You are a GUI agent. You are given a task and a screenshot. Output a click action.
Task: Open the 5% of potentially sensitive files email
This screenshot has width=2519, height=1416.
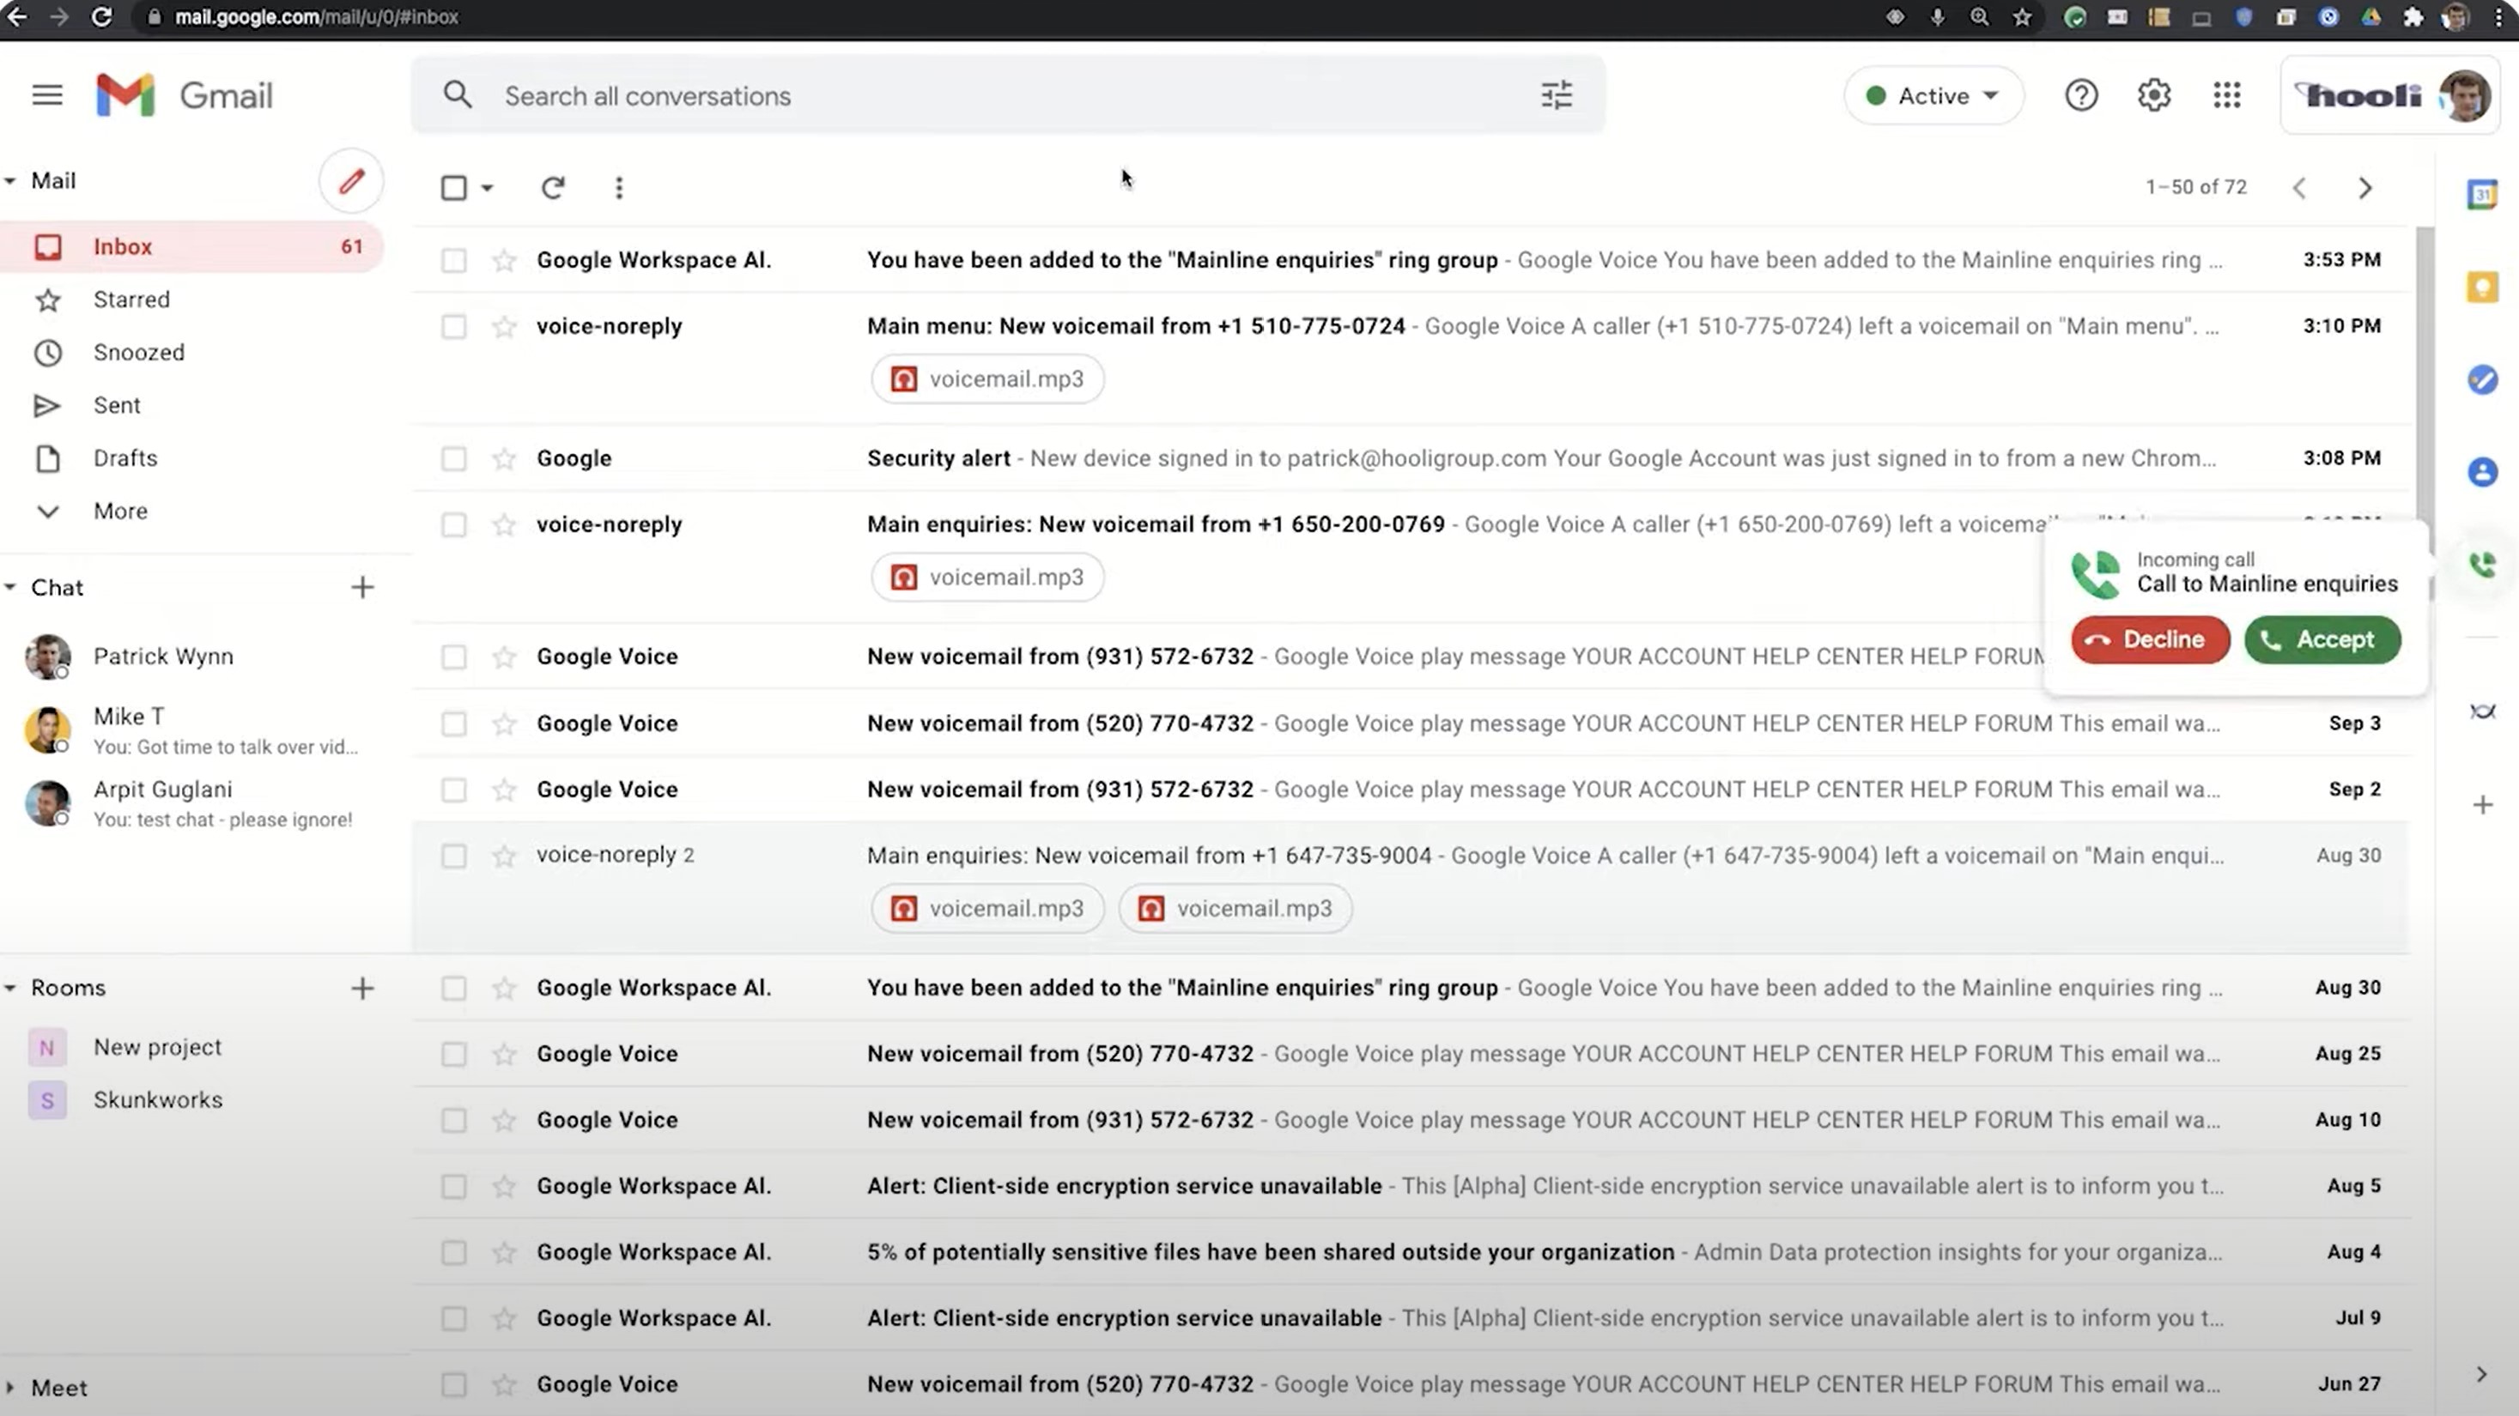click(x=1410, y=1253)
